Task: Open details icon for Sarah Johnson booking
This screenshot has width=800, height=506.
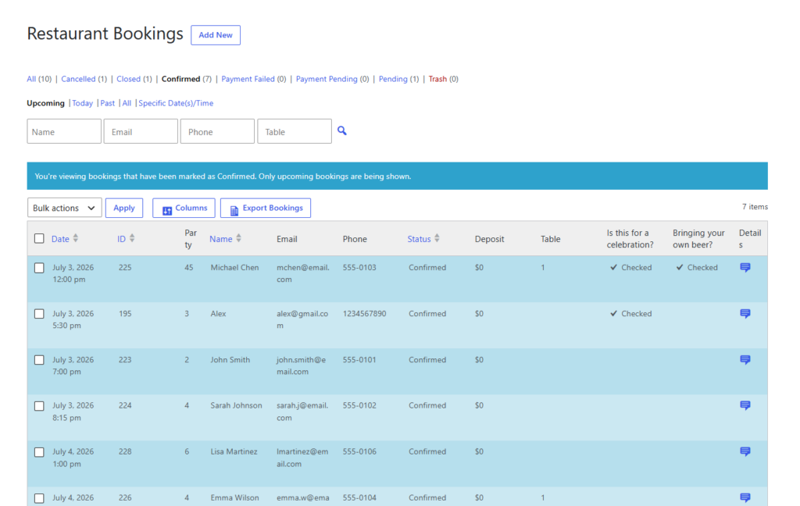Action: pos(745,405)
